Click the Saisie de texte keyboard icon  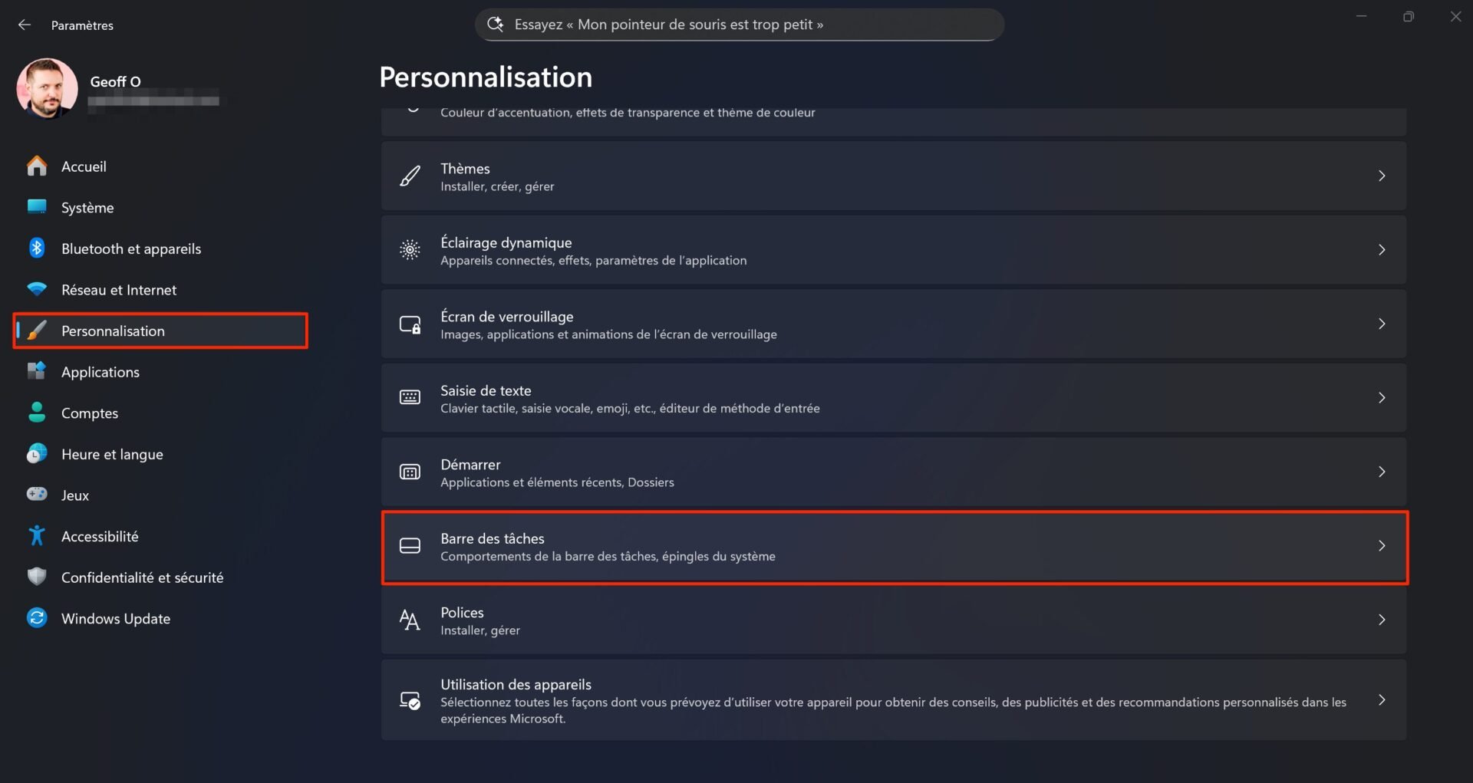[x=410, y=397]
